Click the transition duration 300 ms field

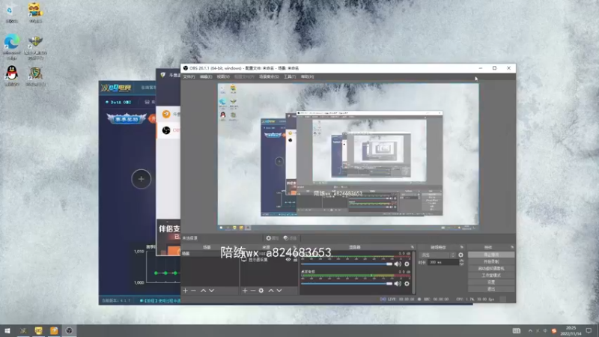tap(443, 263)
